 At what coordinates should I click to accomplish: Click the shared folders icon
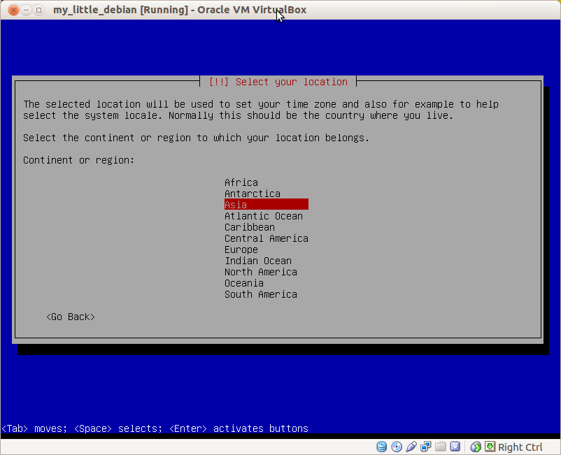(x=441, y=447)
